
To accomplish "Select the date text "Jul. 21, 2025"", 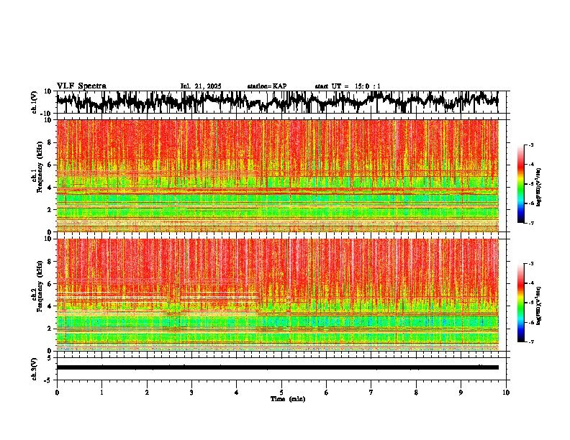I will tap(201, 86).
